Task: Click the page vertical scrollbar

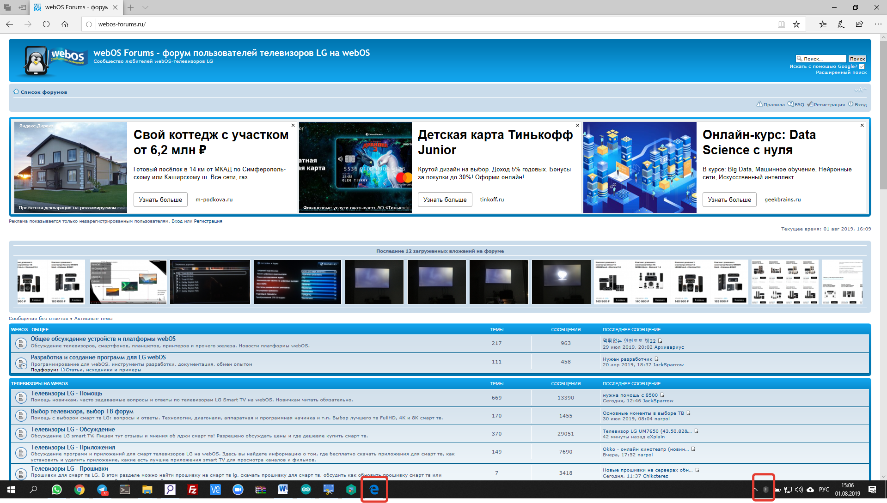Action: click(x=883, y=115)
